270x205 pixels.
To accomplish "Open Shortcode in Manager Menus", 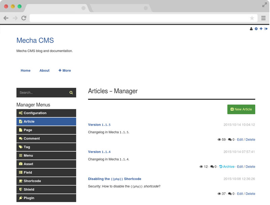I will coord(46,181).
